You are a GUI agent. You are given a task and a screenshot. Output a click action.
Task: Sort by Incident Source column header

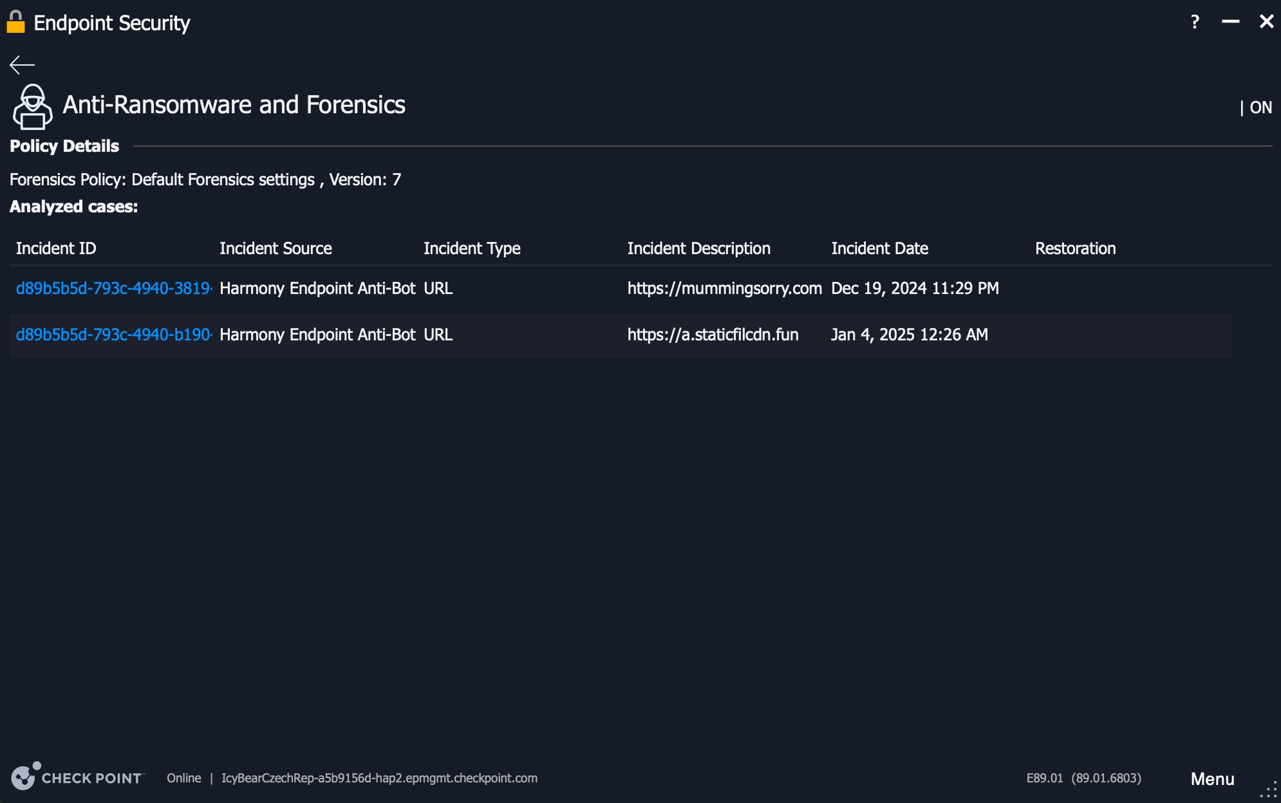(276, 248)
